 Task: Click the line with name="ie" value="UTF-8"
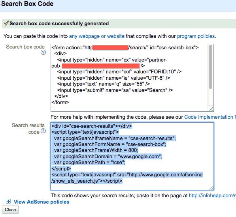click(x=113, y=78)
